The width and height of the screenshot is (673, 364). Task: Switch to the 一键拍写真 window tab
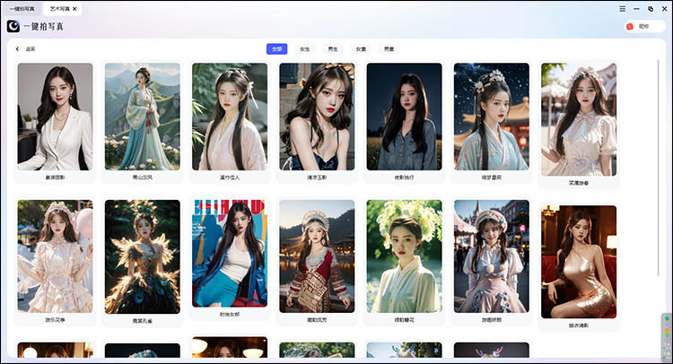(22, 9)
